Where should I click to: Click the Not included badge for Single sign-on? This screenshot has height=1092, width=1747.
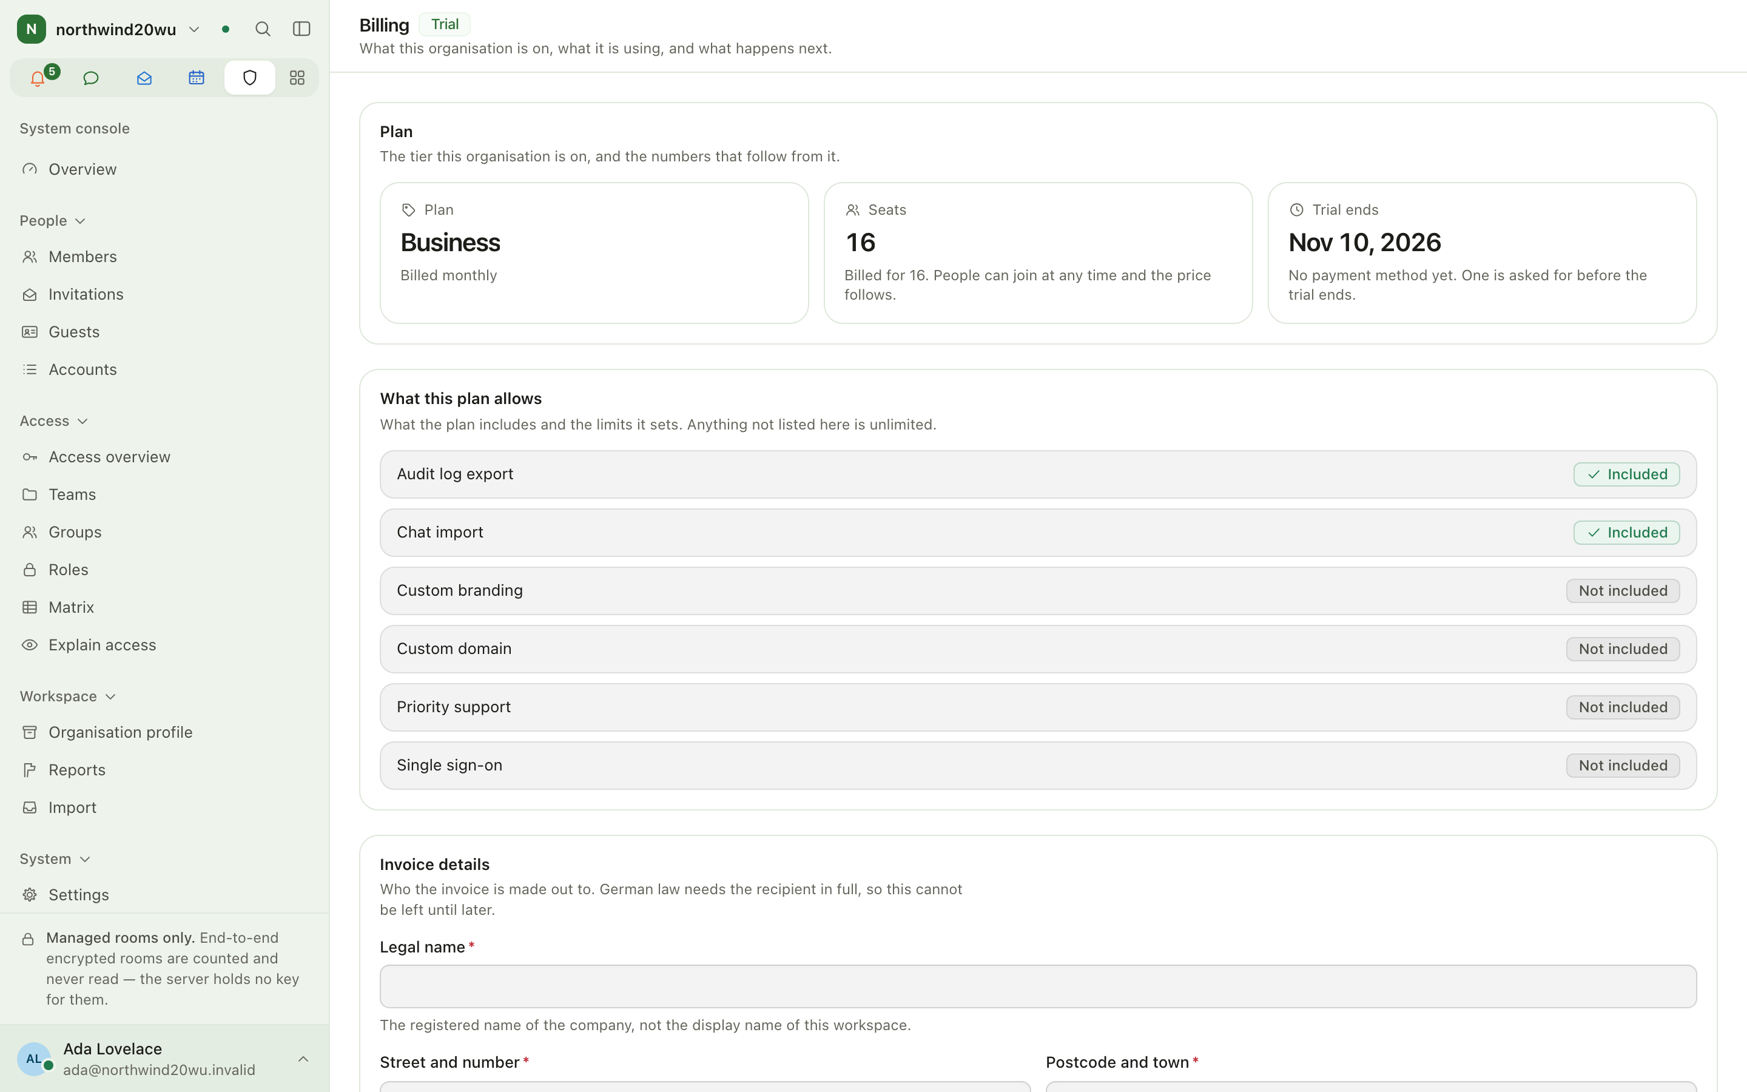click(1623, 766)
